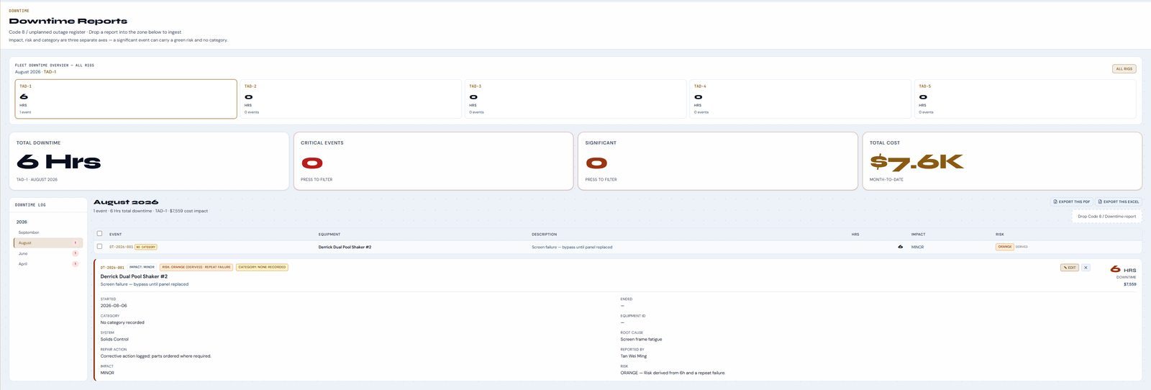Click the DERIVED label beside the Orange badge
1151x390 pixels.
click(x=1022, y=247)
